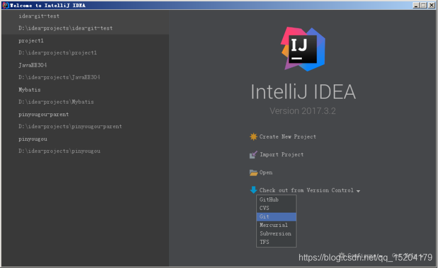The width and height of the screenshot is (438, 268).
Task: Click the path D:\idea-projects\pinyougou-parent
Action: click(70, 127)
